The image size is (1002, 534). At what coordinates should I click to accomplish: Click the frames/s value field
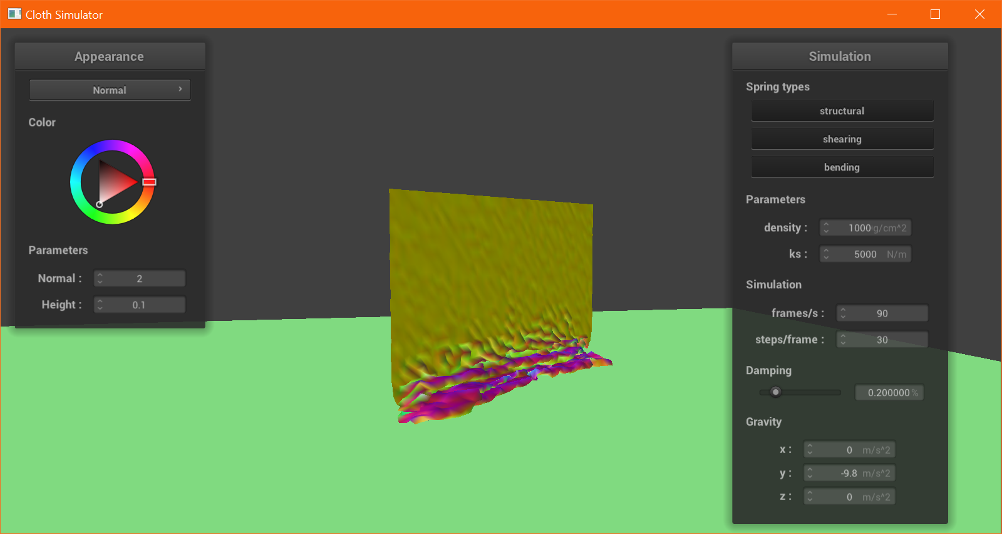point(882,313)
